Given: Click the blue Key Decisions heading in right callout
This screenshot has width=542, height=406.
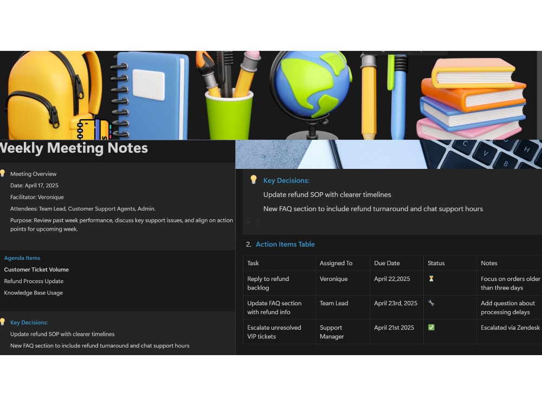Looking at the screenshot, I should tap(286, 181).
